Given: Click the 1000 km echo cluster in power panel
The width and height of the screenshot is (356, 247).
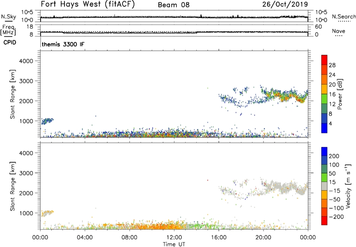Looking at the screenshot, I should pos(47,121).
